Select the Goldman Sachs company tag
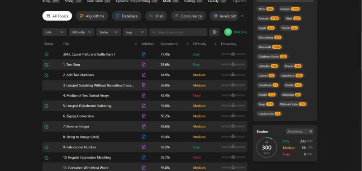The height and width of the screenshot is (171, 362). coord(272,57)
